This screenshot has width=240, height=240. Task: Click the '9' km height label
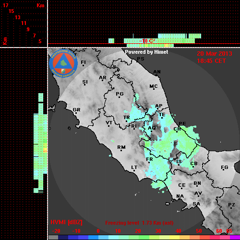pyautogui.click(x=28, y=29)
